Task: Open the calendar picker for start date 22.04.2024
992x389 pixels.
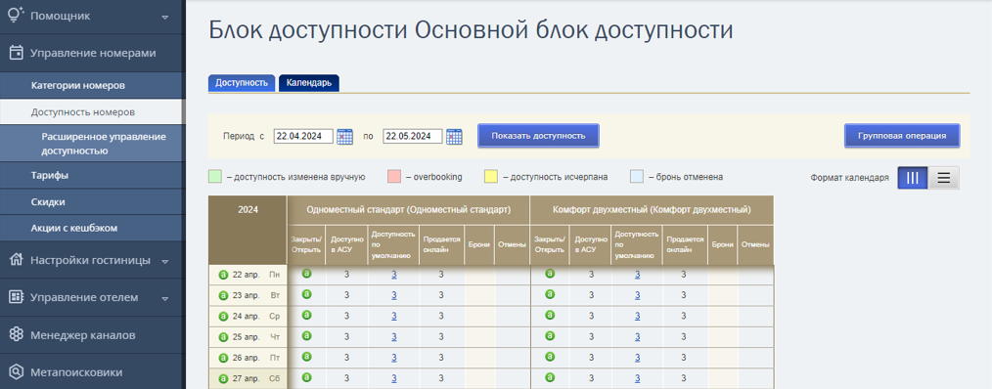Action: [x=344, y=136]
